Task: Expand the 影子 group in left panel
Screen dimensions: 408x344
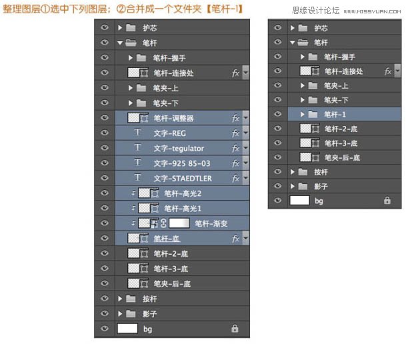Action: (120, 314)
